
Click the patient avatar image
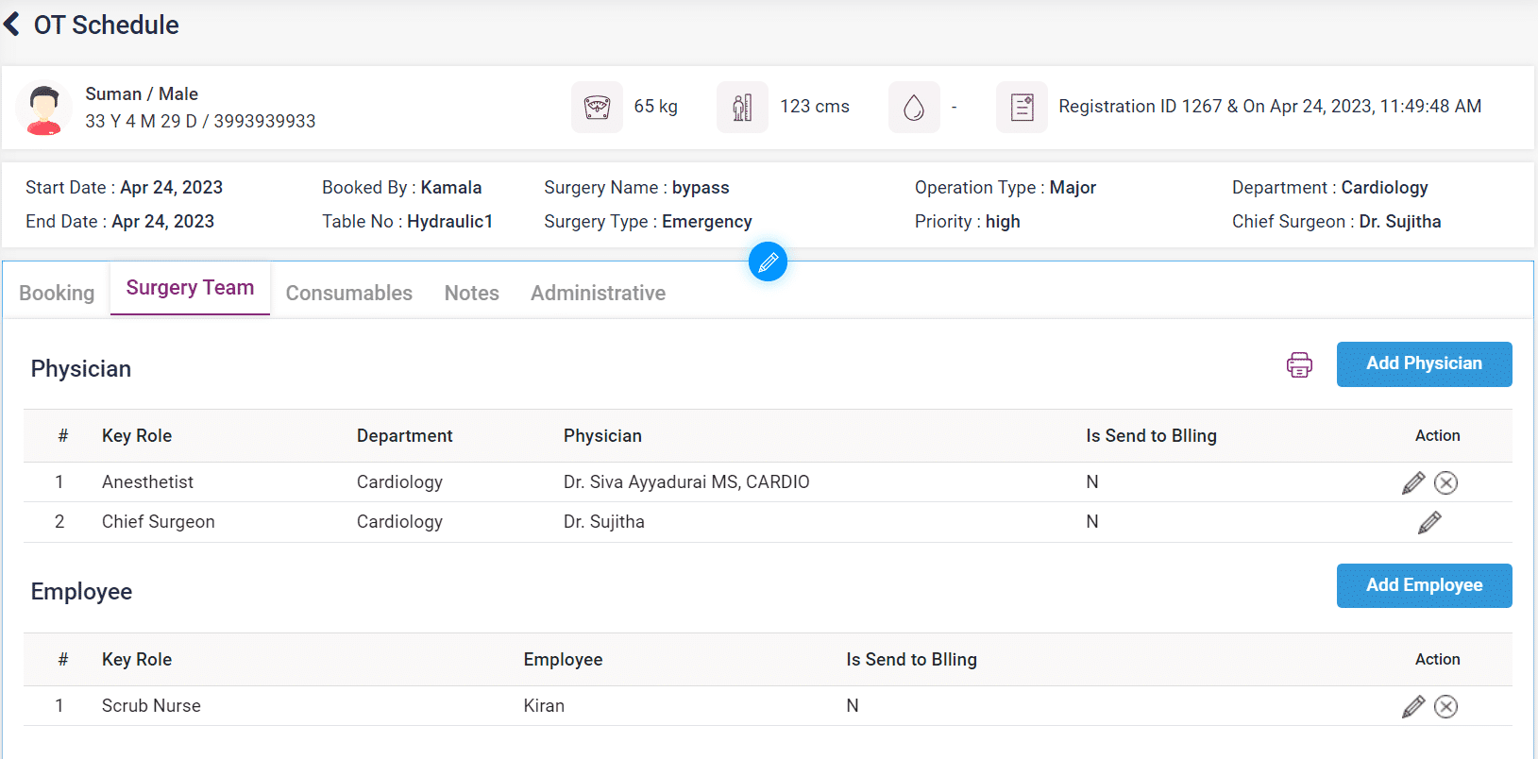[43, 109]
